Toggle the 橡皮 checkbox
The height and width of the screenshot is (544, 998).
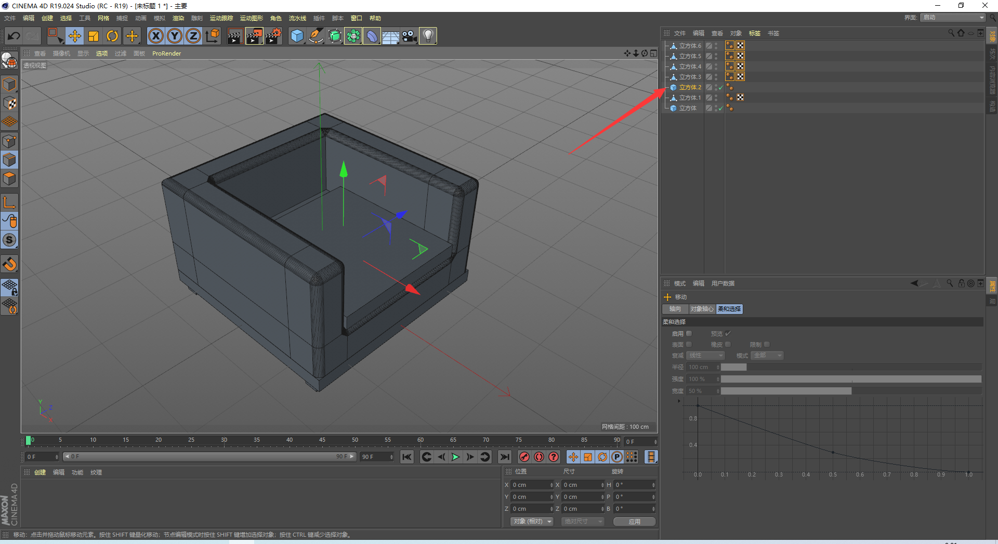point(728,345)
